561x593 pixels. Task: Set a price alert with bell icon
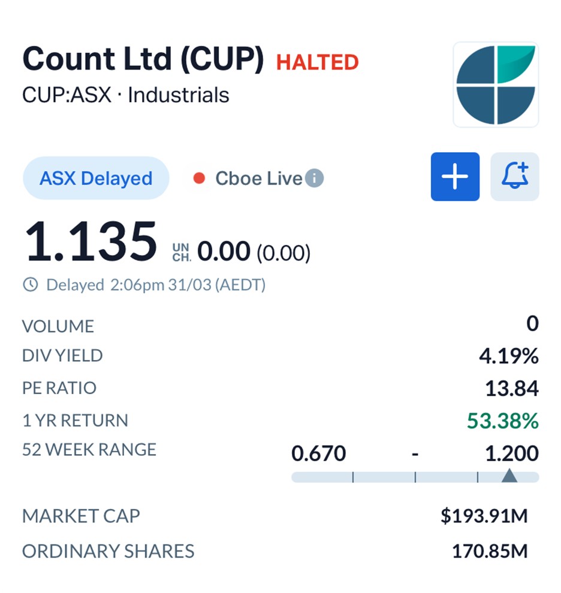coord(514,177)
